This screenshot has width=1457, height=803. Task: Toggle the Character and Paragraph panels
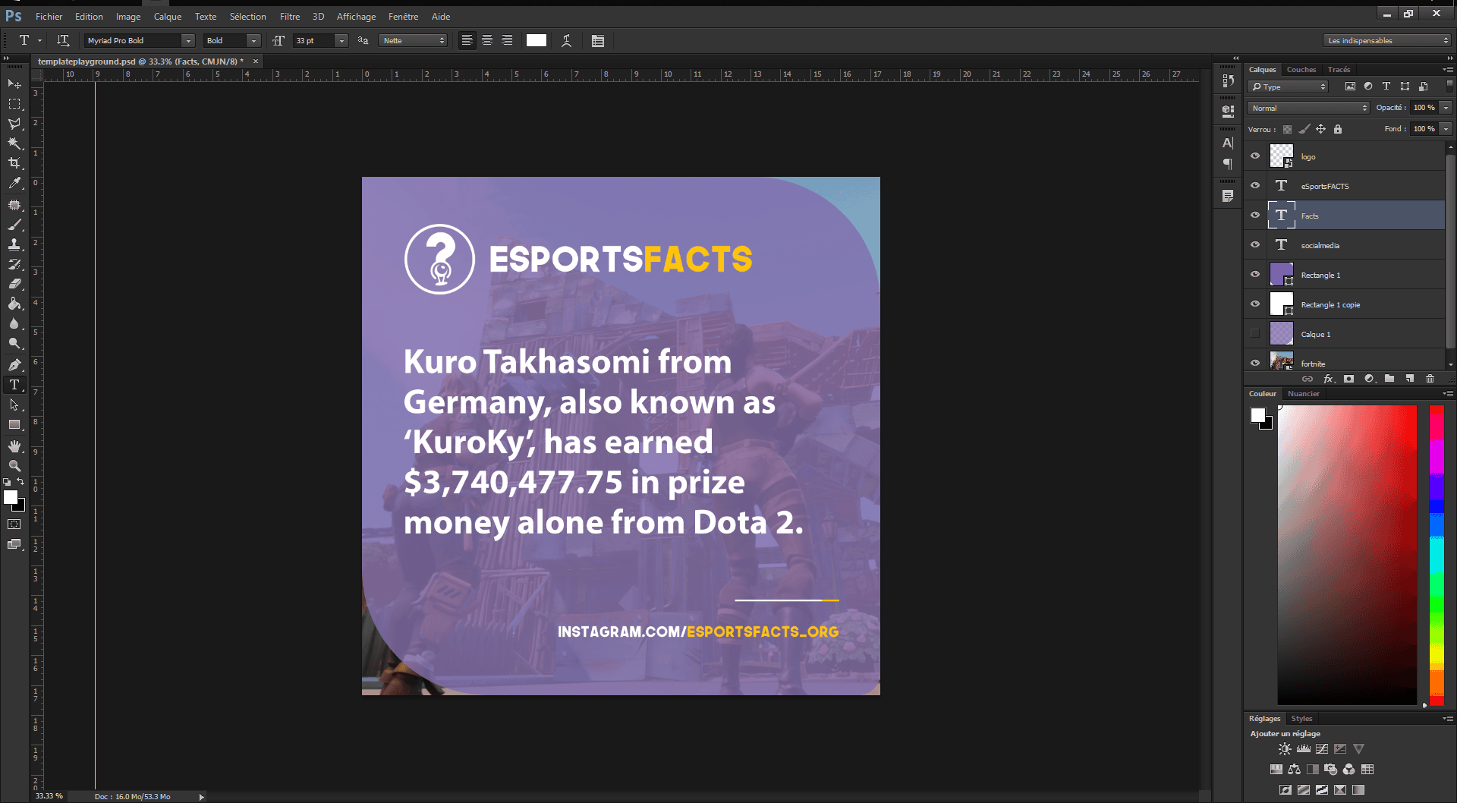pos(598,41)
